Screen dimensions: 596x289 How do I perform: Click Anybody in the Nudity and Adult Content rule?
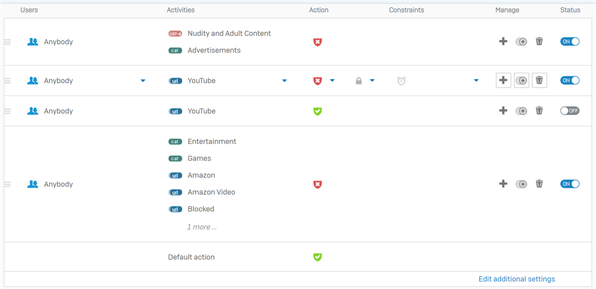(58, 42)
